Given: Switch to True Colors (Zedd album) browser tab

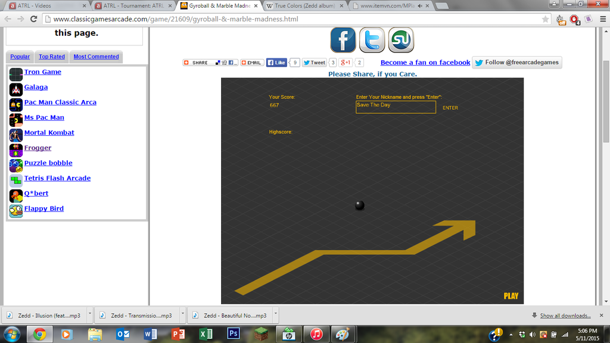Looking at the screenshot, I should coord(304,6).
